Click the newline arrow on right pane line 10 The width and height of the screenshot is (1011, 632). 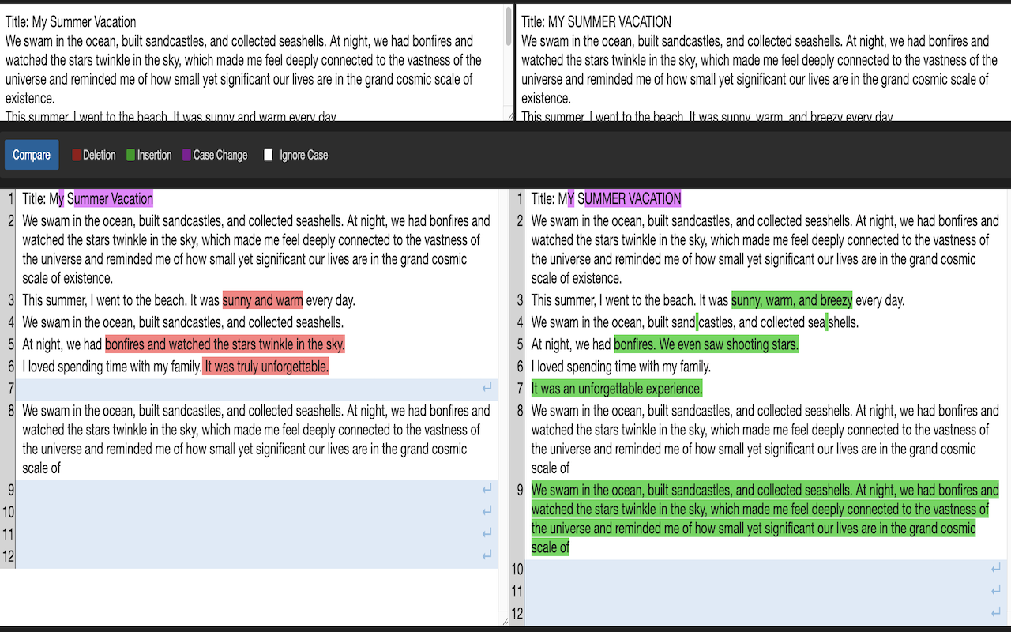pyautogui.click(x=996, y=568)
